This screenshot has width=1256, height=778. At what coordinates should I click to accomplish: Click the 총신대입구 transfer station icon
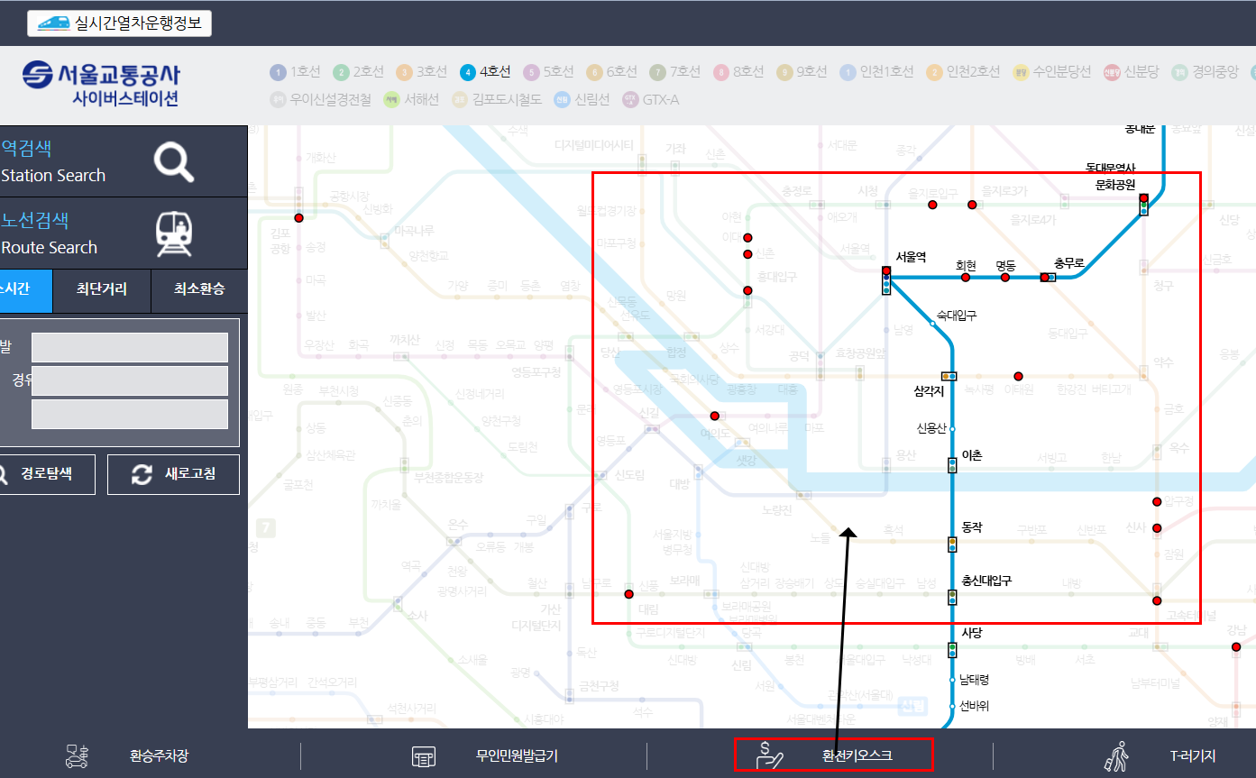click(x=952, y=597)
